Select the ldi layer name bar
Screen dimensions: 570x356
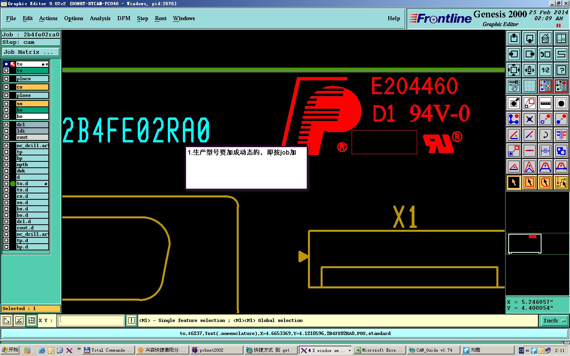tap(32, 131)
